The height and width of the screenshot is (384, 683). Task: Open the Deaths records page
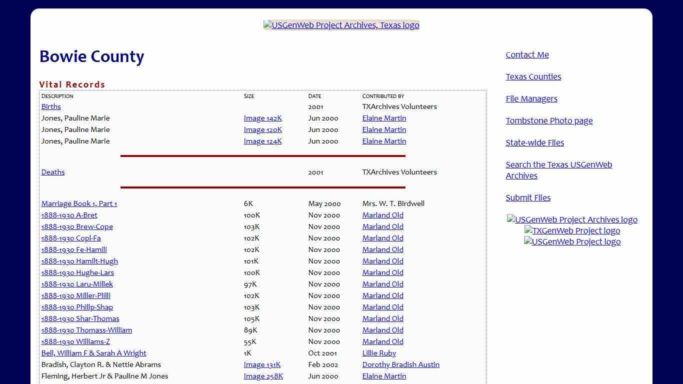pyautogui.click(x=53, y=172)
